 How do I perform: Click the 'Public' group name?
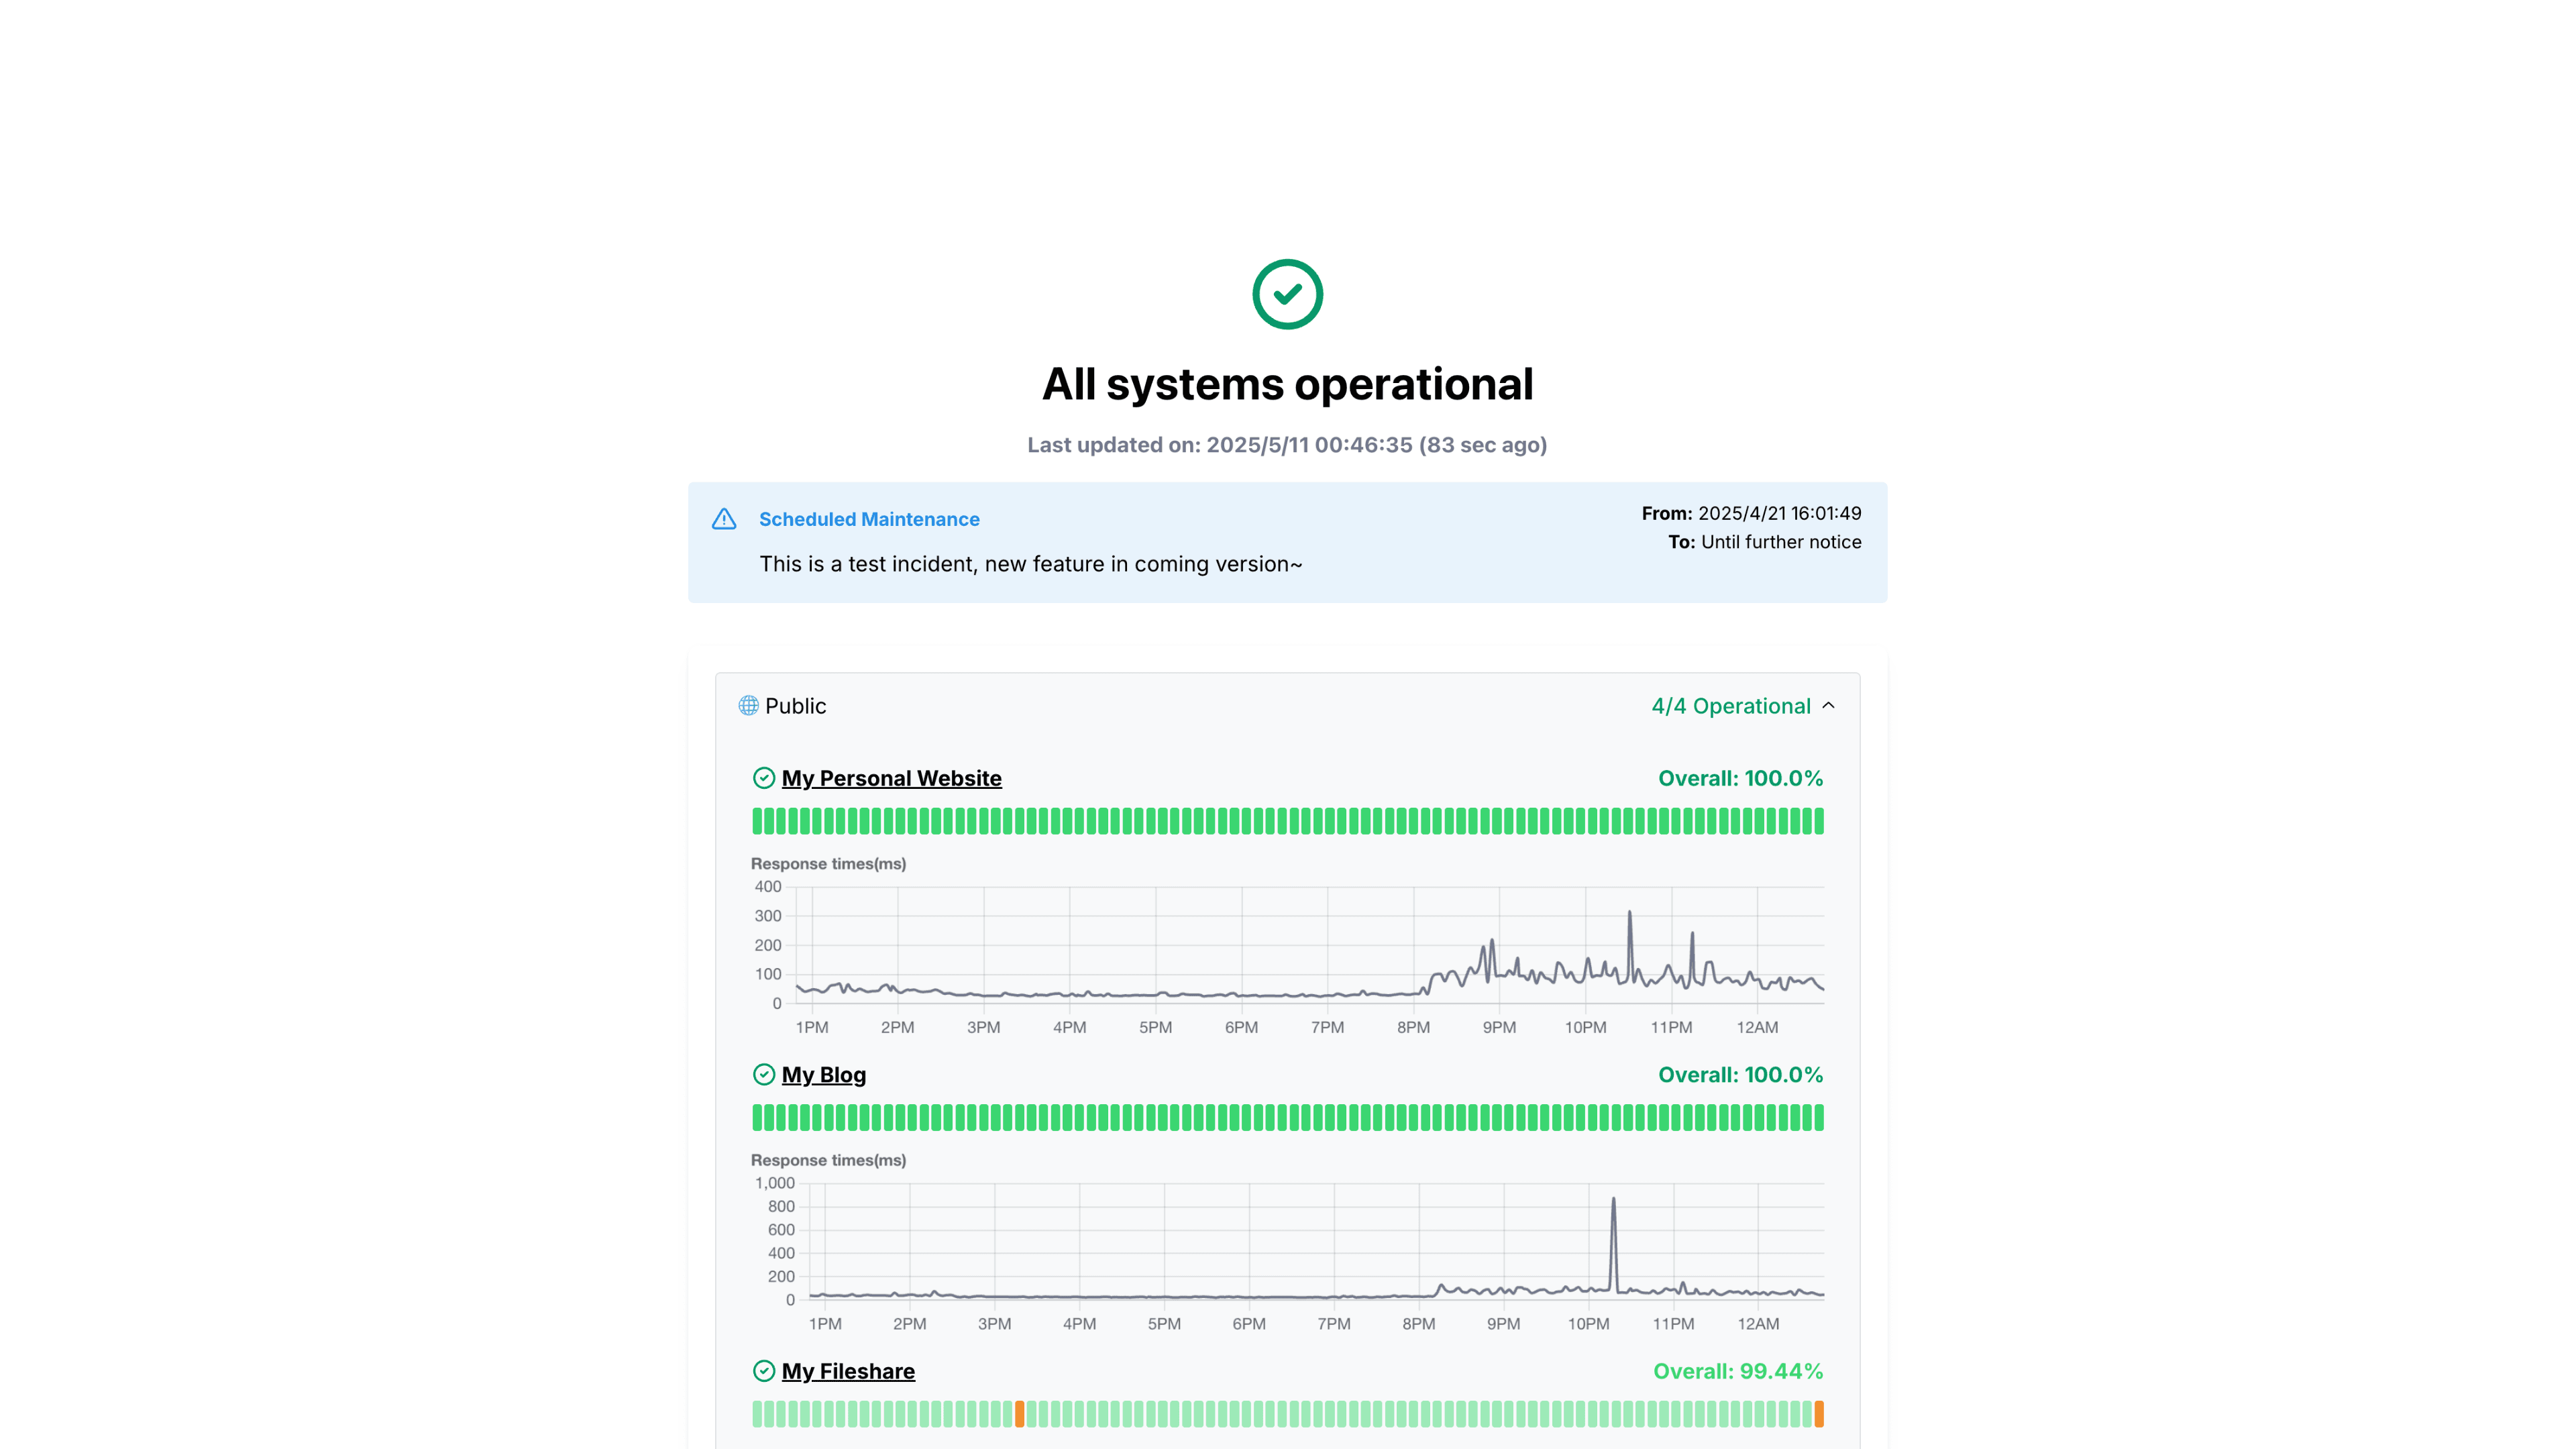coord(795,706)
